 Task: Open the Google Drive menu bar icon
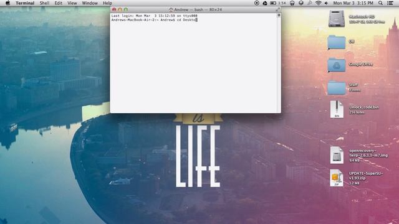[265, 3]
